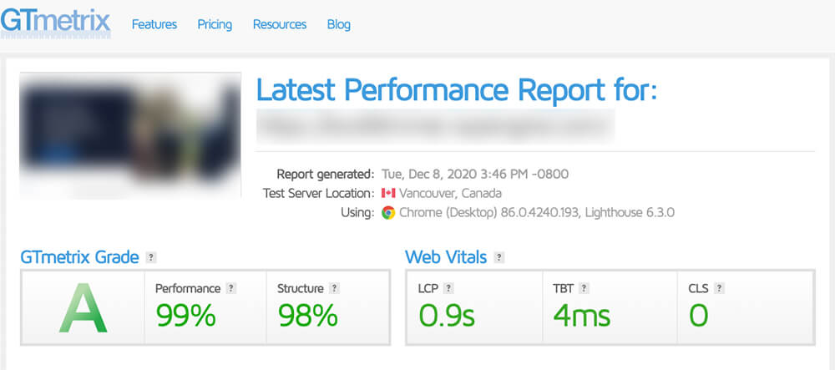Click the 'LCP' label

click(428, 288)
